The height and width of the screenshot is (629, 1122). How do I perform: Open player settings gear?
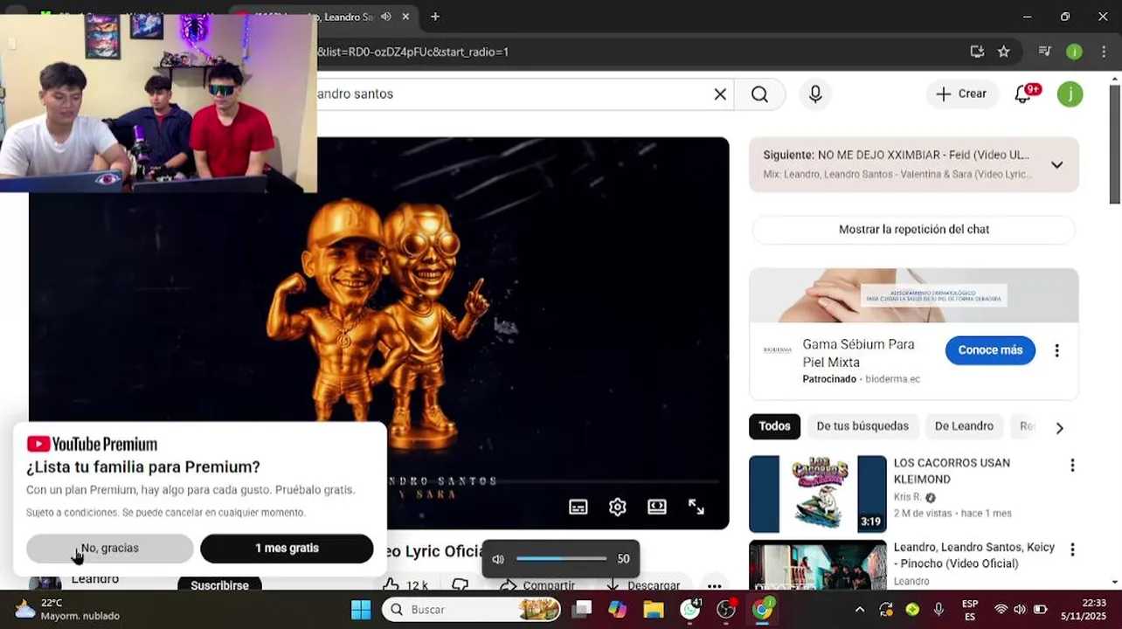click(x=618, y=507)
